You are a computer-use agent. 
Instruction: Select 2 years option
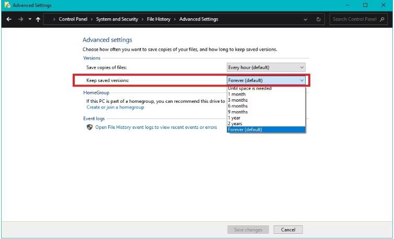coord(266,124)
